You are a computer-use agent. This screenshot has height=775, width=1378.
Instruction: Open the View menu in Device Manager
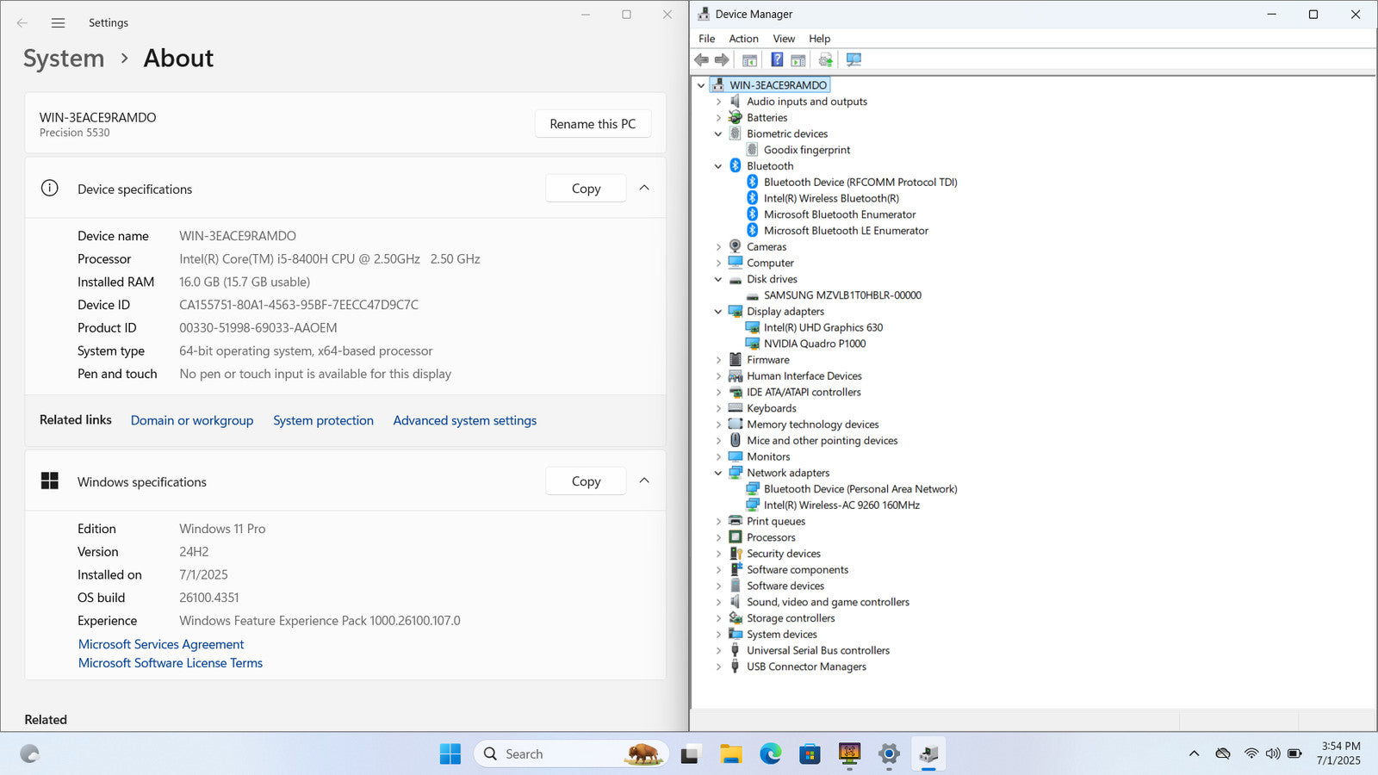(x=783, y=39)
